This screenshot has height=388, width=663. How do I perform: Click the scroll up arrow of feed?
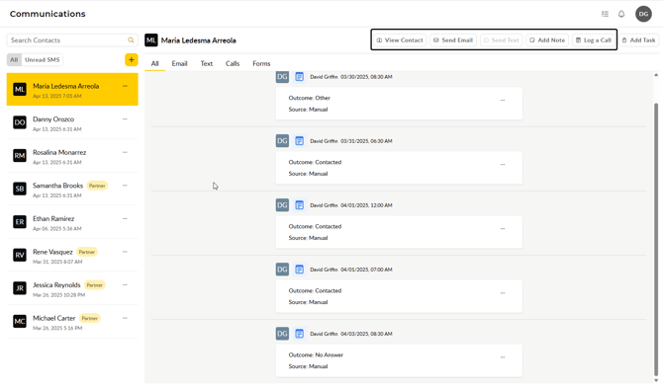tap(656, 75)
